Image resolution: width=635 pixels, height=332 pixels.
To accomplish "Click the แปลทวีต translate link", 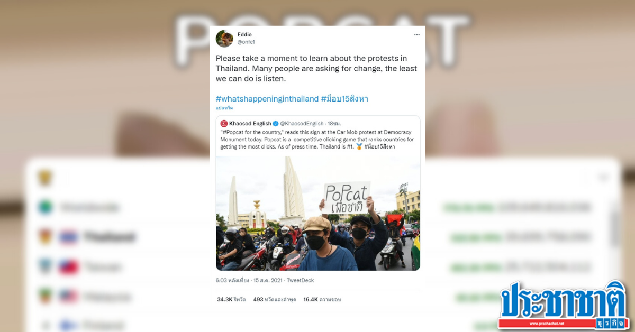I will click(x=224, y=108).
